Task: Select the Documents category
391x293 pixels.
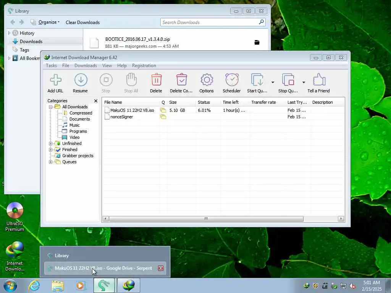Action: [79, 119]
